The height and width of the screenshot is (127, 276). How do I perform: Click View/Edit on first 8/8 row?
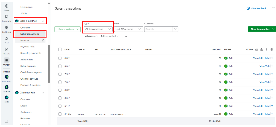[258, 58]
